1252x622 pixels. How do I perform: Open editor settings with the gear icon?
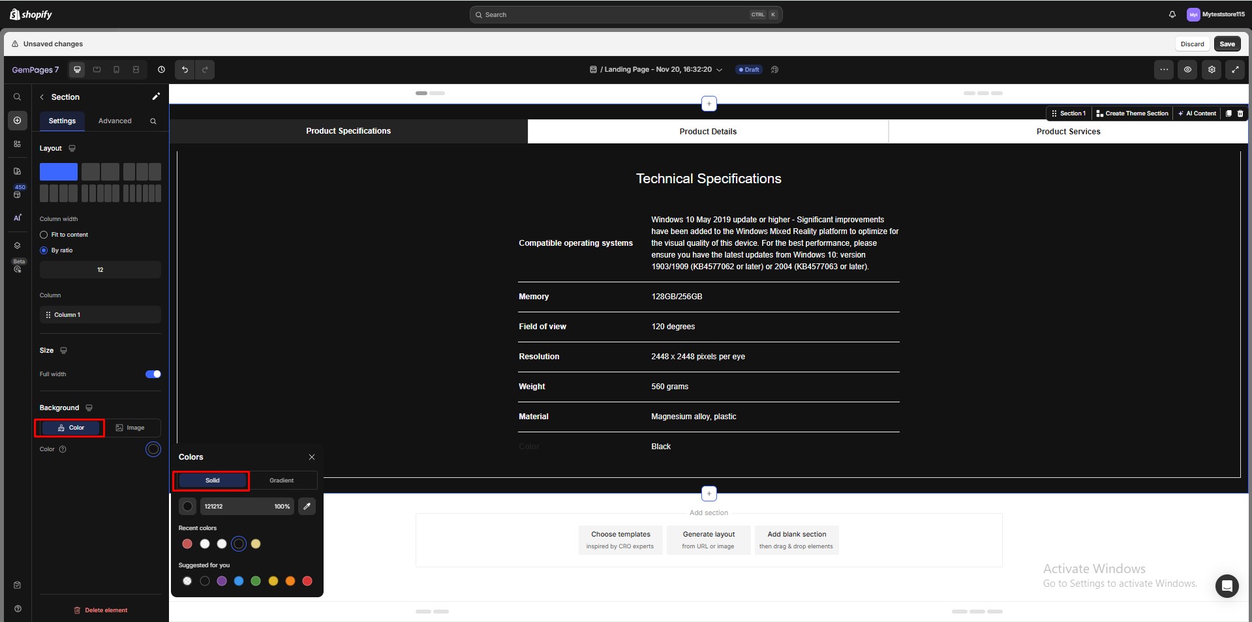pos(1212,70)
